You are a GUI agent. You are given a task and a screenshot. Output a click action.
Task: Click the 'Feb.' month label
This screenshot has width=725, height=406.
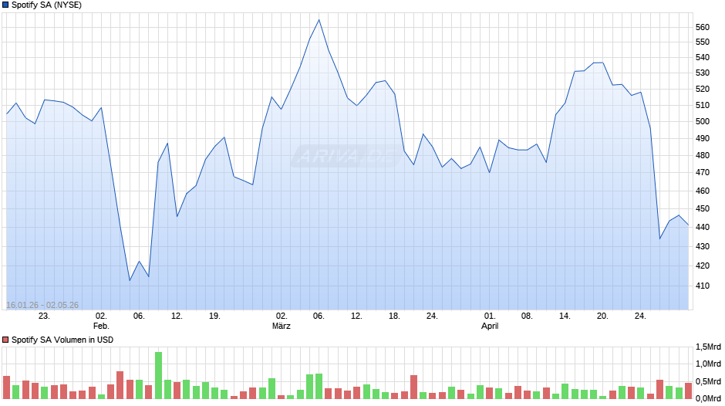pos(101,326)
